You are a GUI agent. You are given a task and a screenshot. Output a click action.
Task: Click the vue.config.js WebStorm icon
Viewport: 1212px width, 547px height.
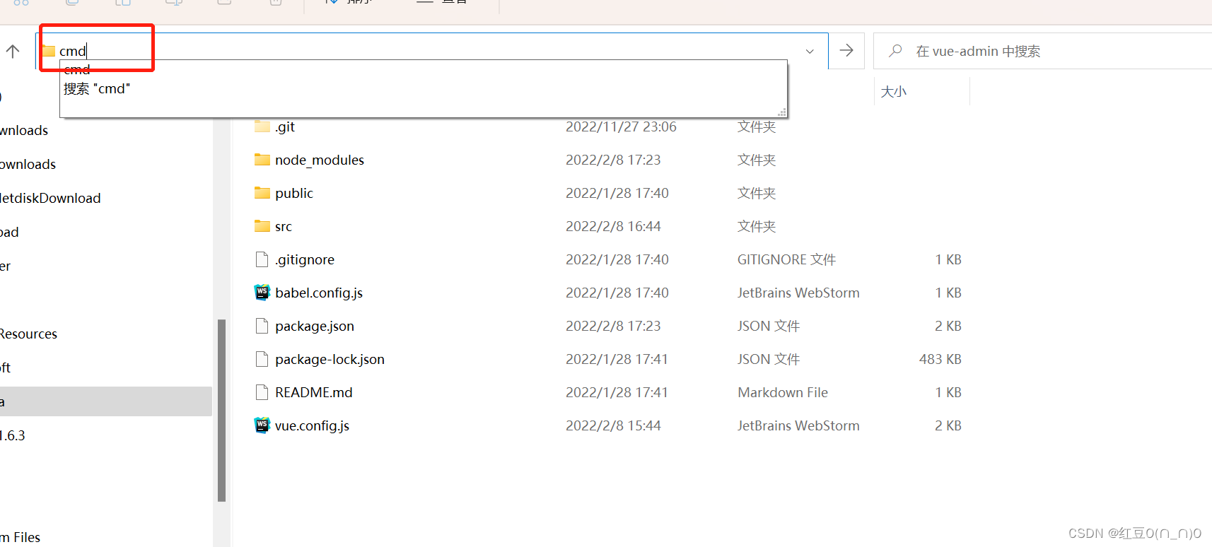262,425
